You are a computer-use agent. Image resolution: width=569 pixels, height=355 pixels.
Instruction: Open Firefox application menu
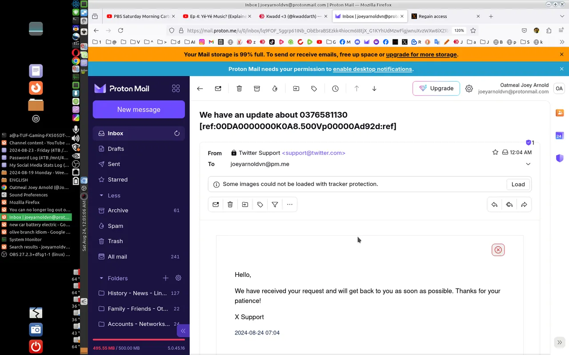click(562, 31)
